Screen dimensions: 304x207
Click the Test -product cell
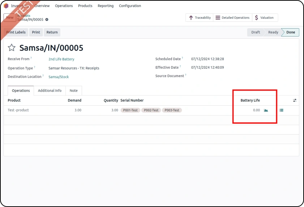point(18,110)
